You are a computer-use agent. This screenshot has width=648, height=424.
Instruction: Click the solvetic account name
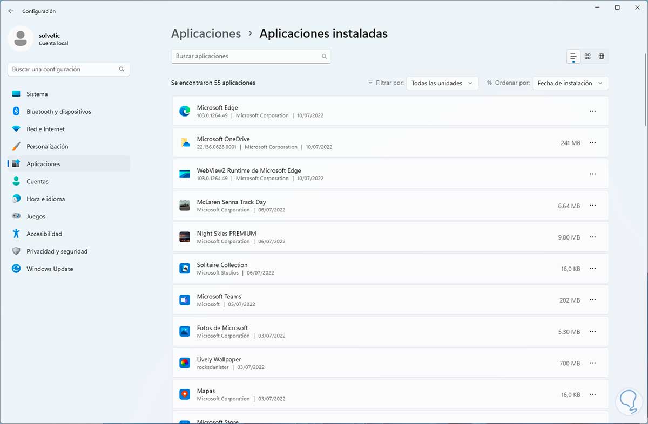[49, 35]
